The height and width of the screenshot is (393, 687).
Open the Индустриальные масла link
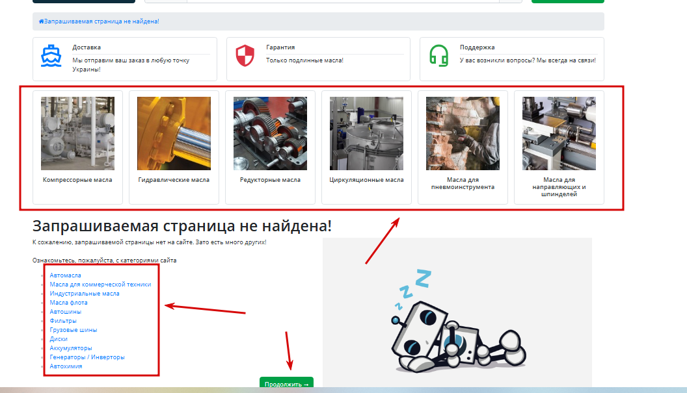click(85, 294)
